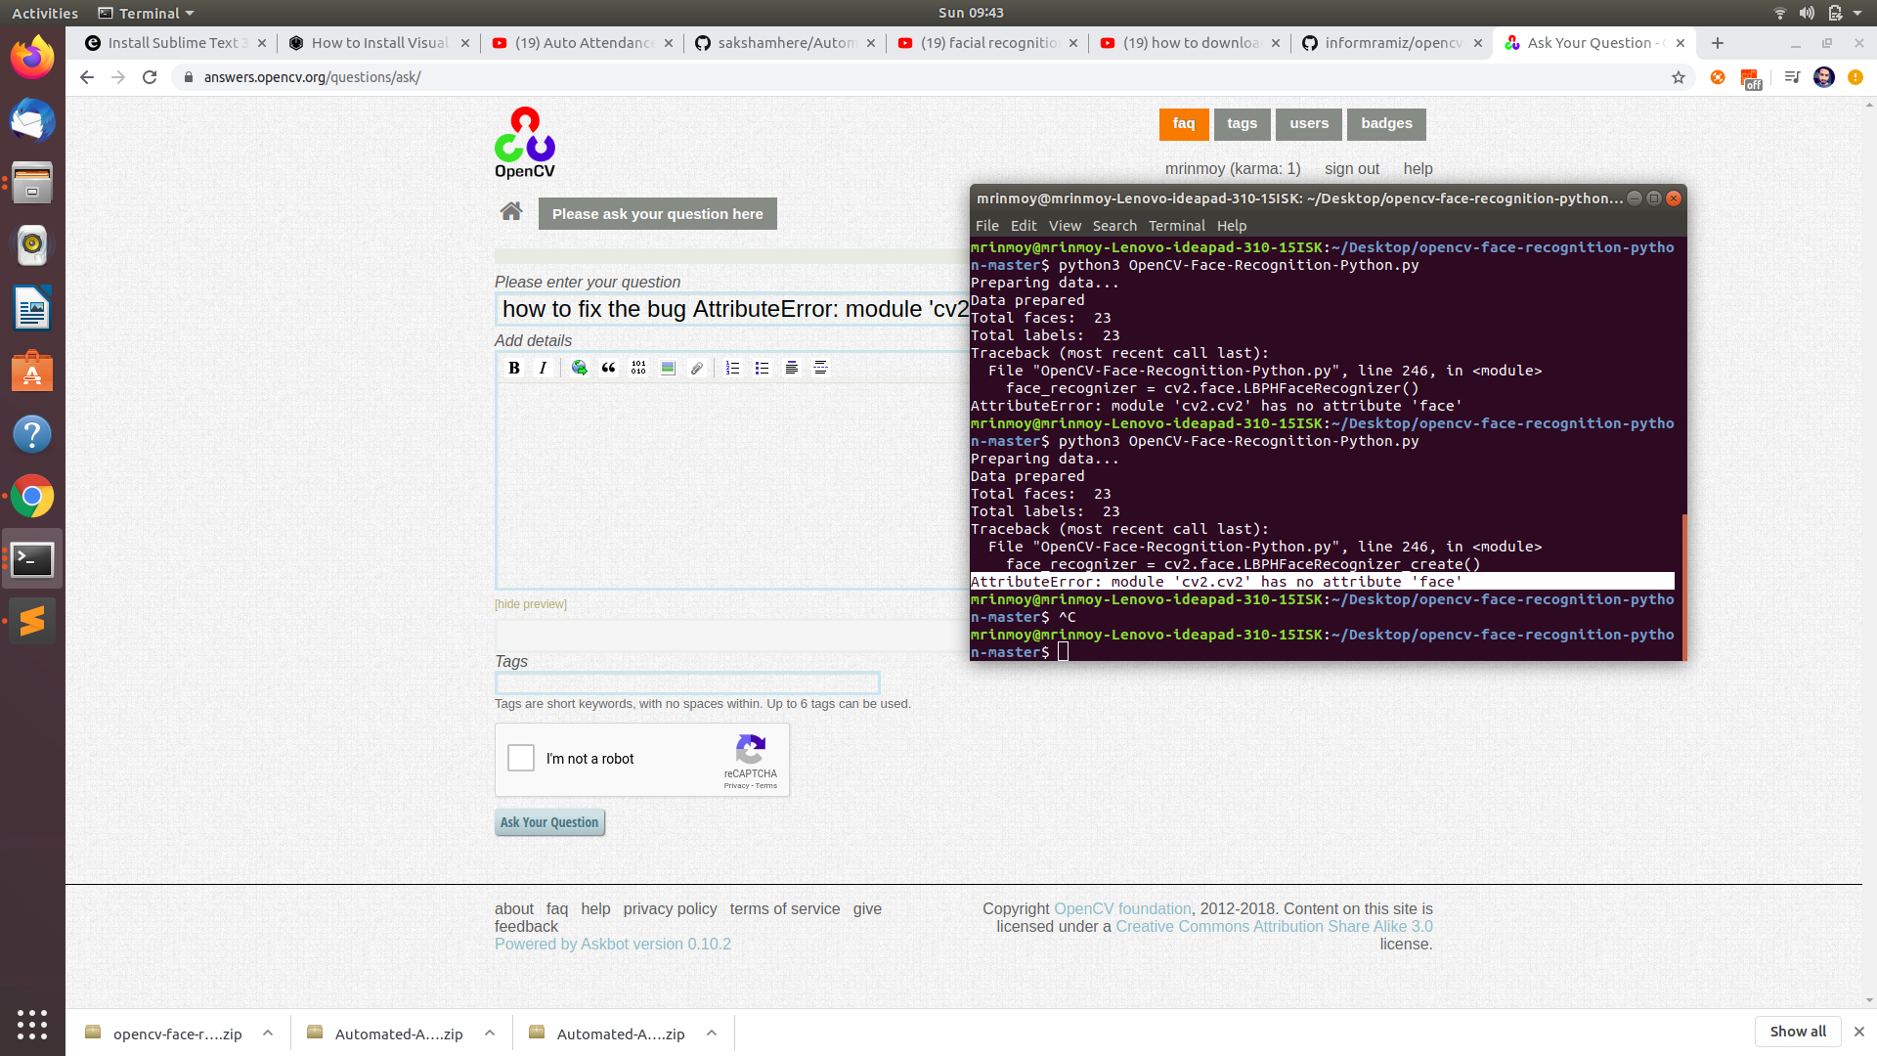This screenshot has height=1056, width=1877.
Task: Insert hyperlink using the globe icon
Action: [x=580, y=368]
